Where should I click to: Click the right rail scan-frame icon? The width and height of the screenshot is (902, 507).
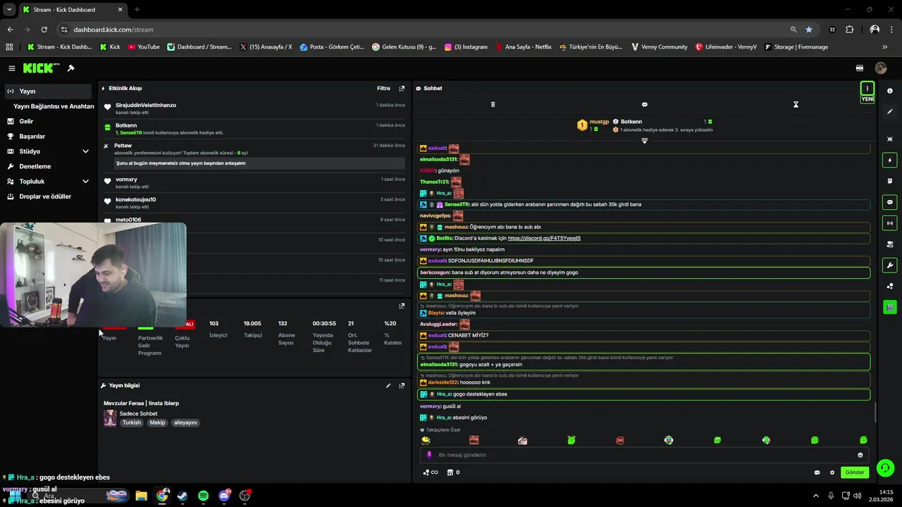pyautogui.click(x=889, y=139)
